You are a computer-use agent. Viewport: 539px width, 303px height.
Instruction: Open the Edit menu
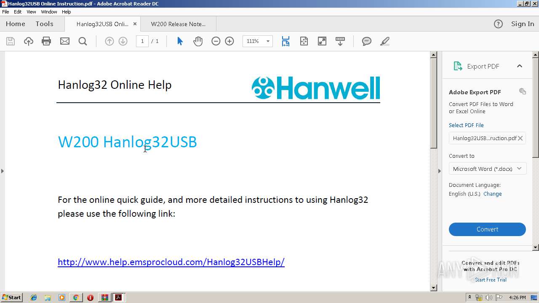[18, 12]
